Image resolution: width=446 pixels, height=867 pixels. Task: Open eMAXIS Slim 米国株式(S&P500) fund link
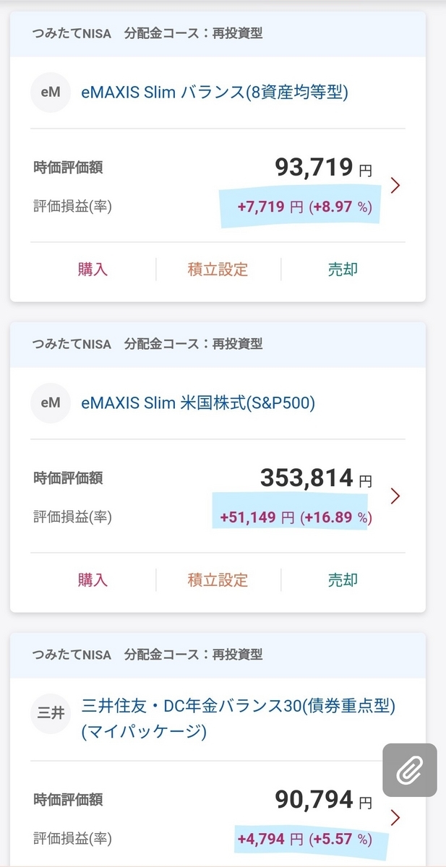[198, 403]
